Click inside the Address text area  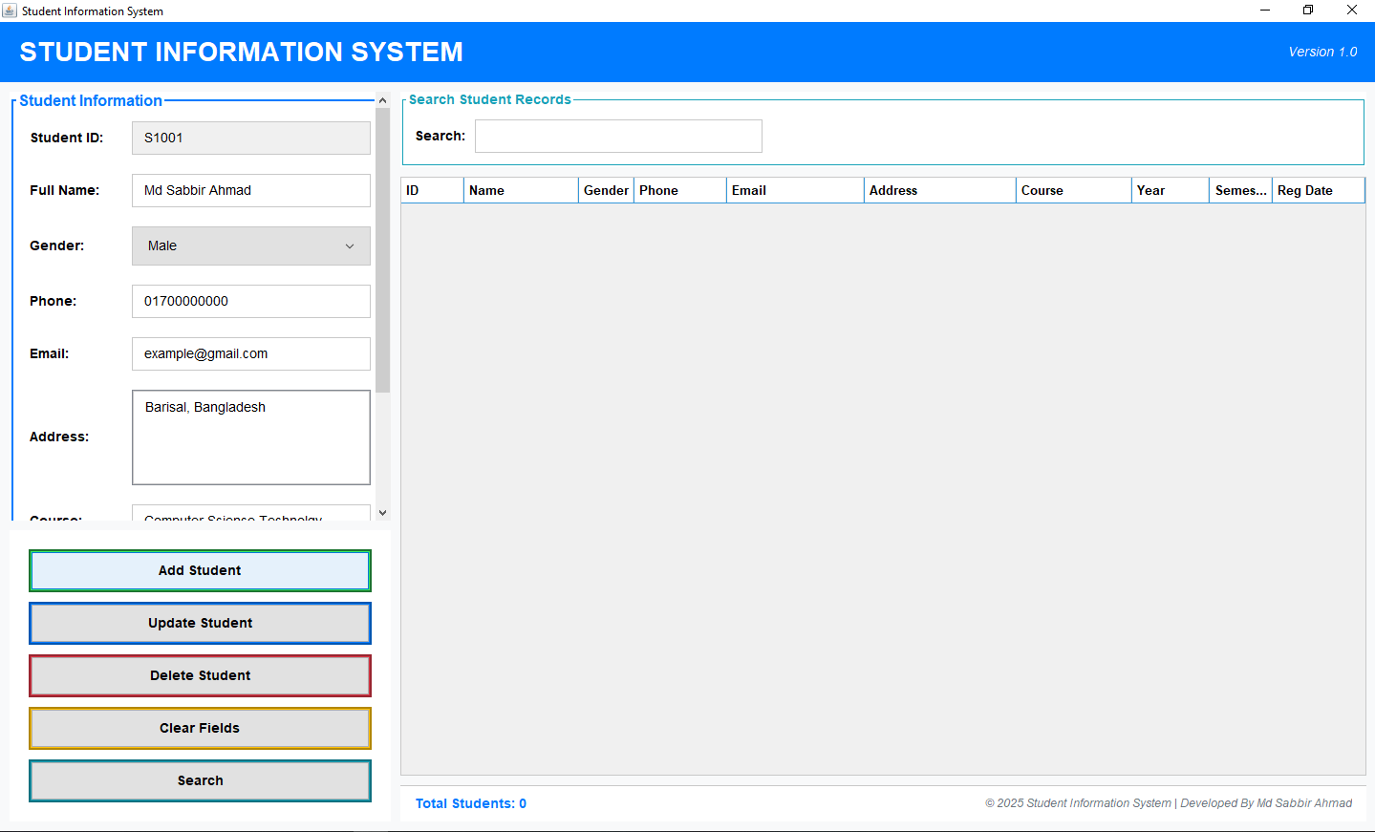coord(250,437)
